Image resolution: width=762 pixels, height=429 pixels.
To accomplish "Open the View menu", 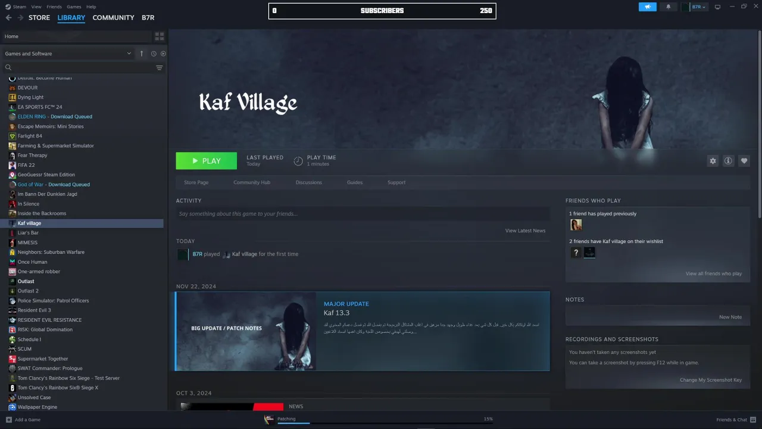I will (36, 7).
